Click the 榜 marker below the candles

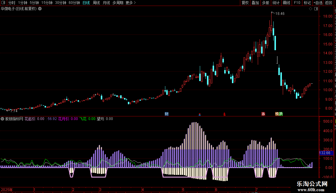point(277,114)
